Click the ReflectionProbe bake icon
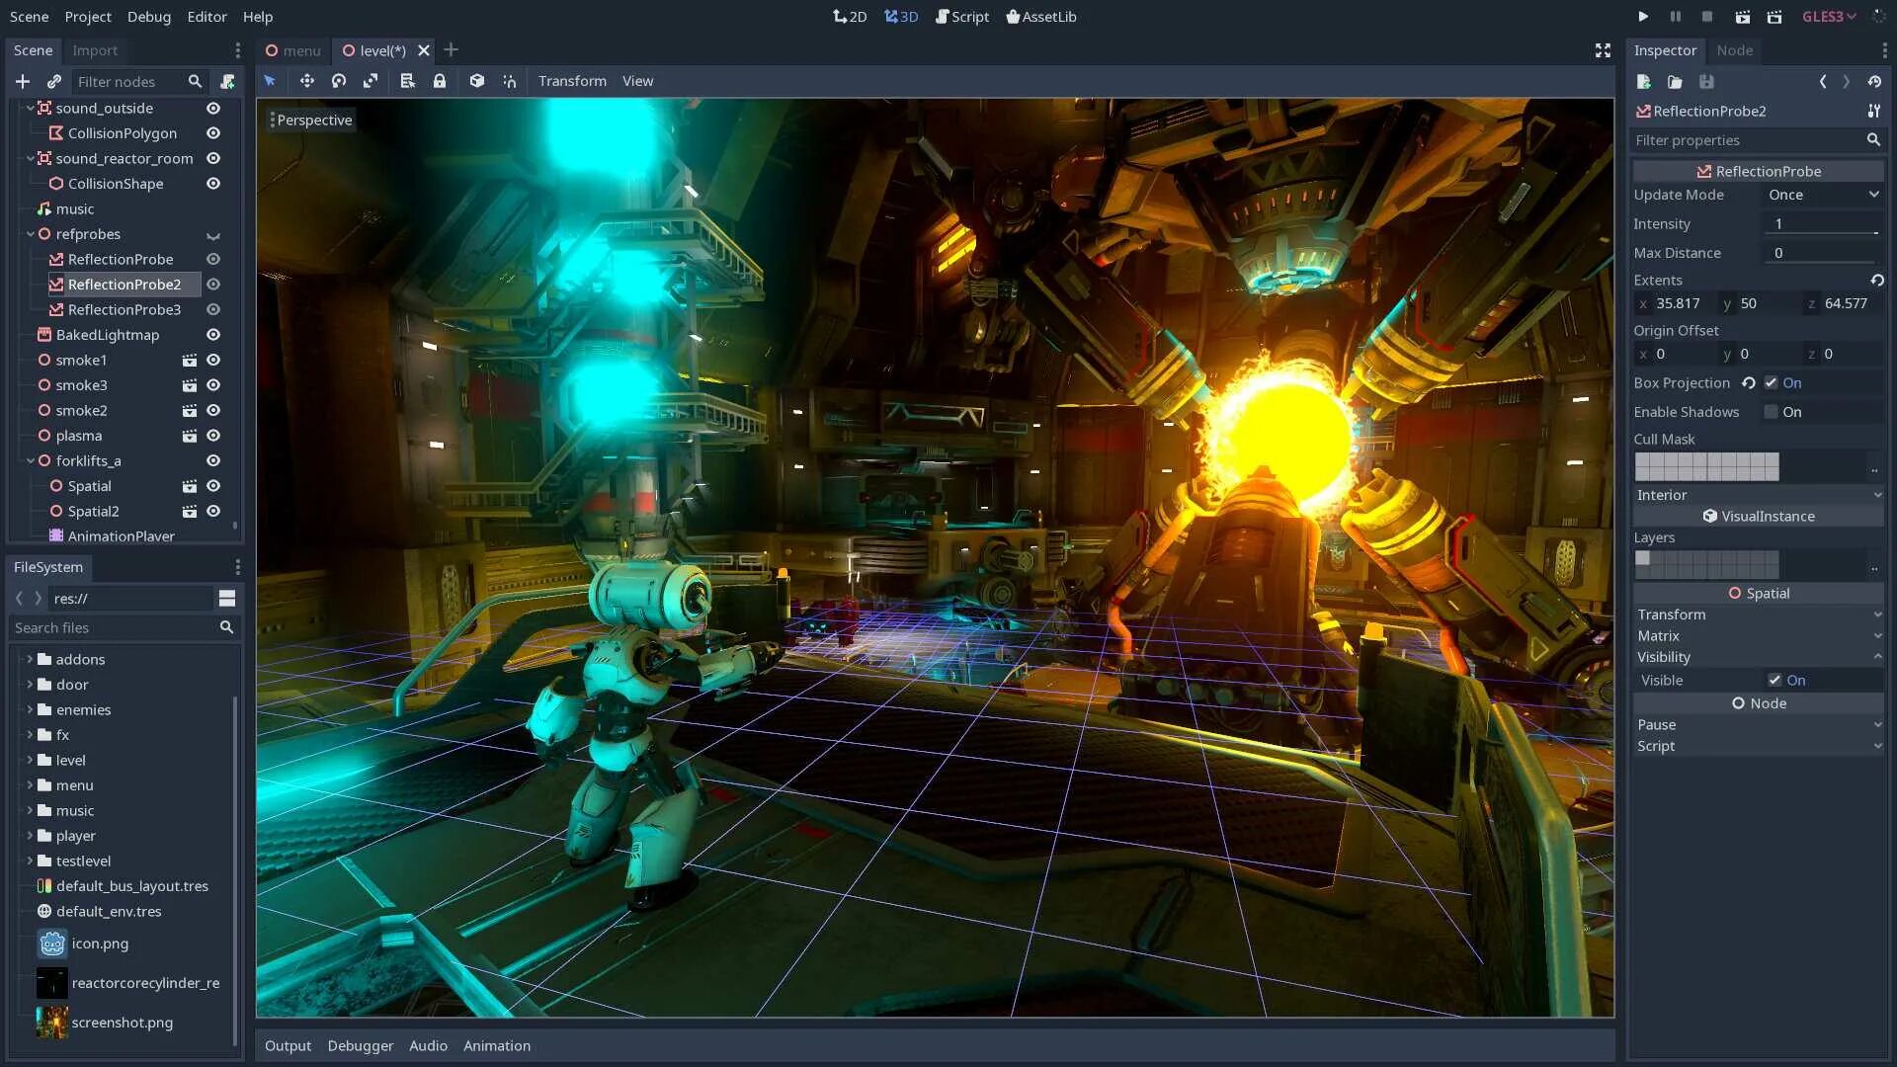The height and width of the screenshot is (1067, 1897). (x=1704, y=171)
